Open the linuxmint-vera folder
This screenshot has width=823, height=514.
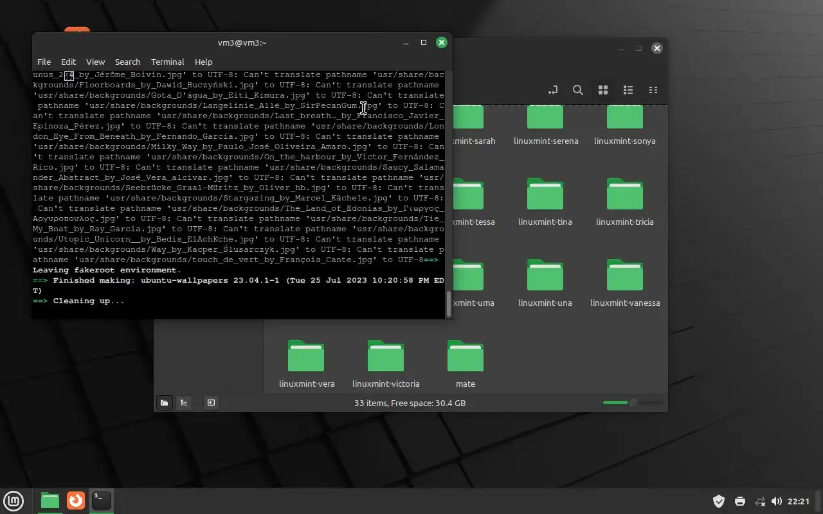pos(306,364)
